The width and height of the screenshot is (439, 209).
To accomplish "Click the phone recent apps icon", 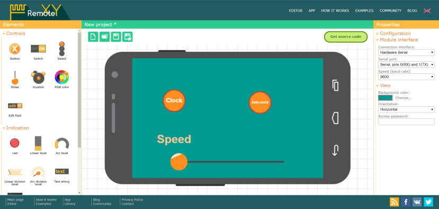I will [335, 85].
